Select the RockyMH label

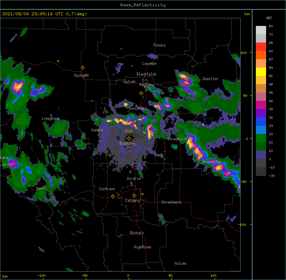81,75
